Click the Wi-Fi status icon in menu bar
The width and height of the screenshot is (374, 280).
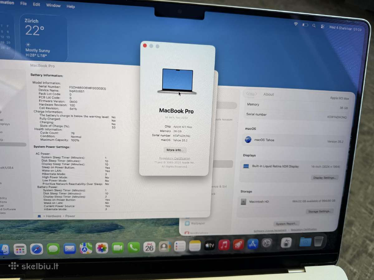pos(296,24)
